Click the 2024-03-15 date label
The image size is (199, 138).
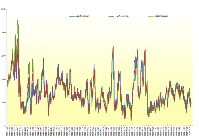click(187, 131)
